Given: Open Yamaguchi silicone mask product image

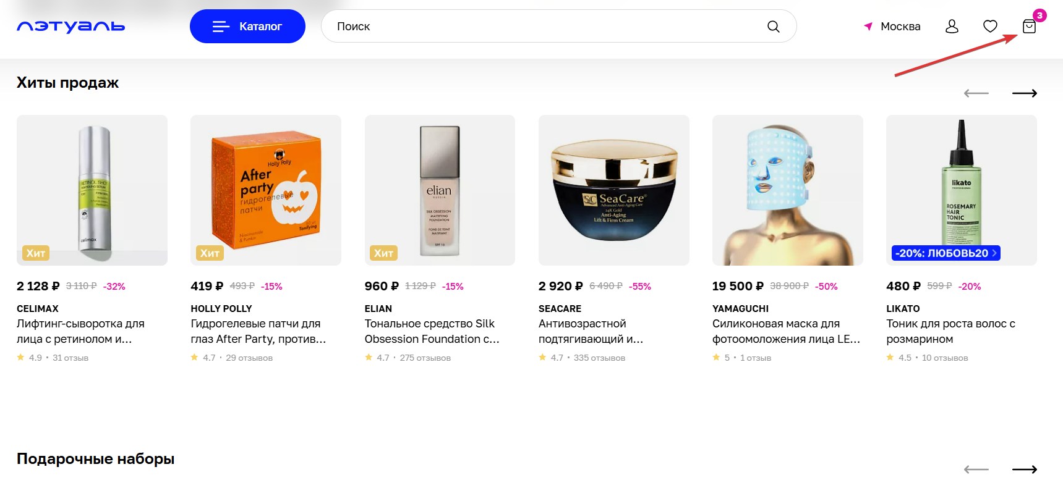Looking at the screenshot, I should (787, 190).
